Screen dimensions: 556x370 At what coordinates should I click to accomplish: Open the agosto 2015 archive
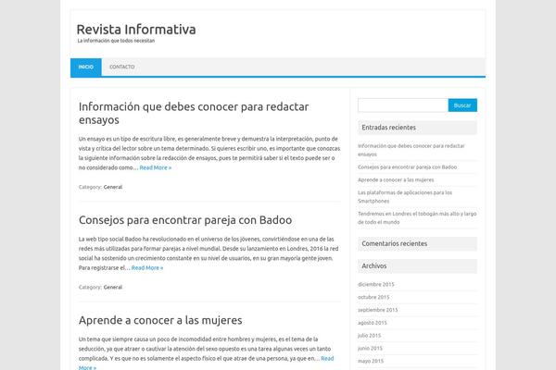coord(373,323)
